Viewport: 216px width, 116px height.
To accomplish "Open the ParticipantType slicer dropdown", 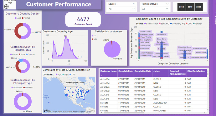I will (x=155, y=9).
